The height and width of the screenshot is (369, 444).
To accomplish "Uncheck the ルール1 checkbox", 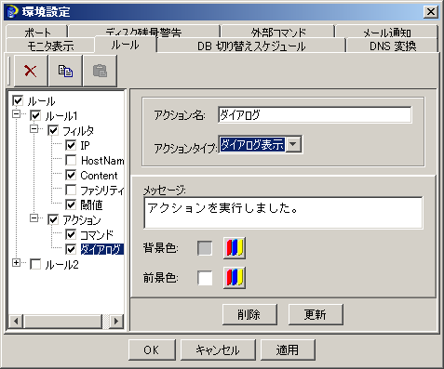I will coord(35,115).
